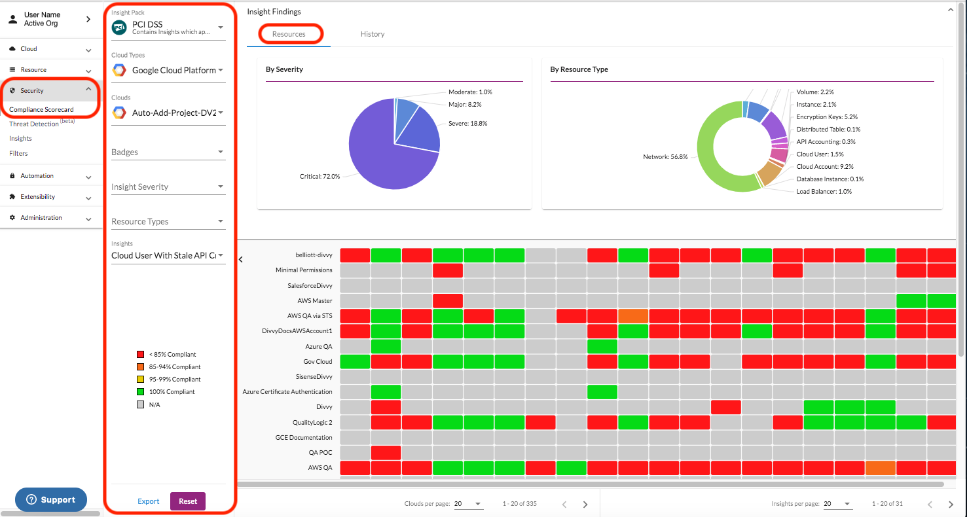Click the Resource list icon in sidebar
Image resolution: width=967 pixels, height=517 pixels.
point(13,70)
